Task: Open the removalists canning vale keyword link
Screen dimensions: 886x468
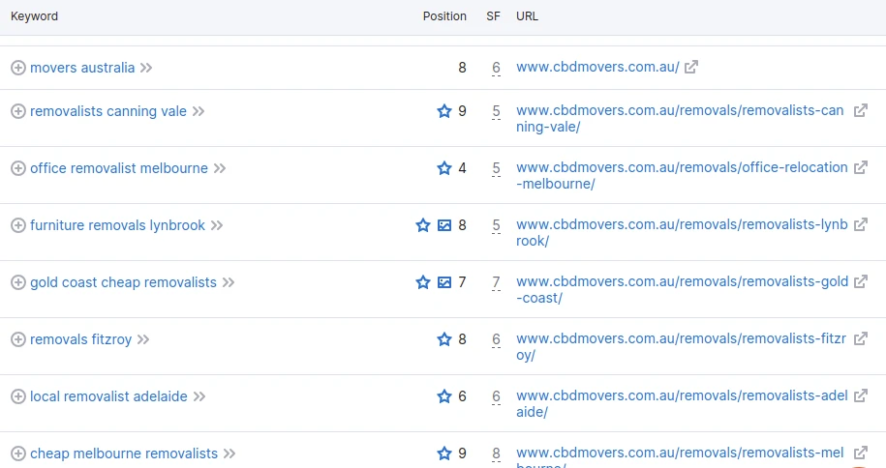Action: (x=108, y=111)
